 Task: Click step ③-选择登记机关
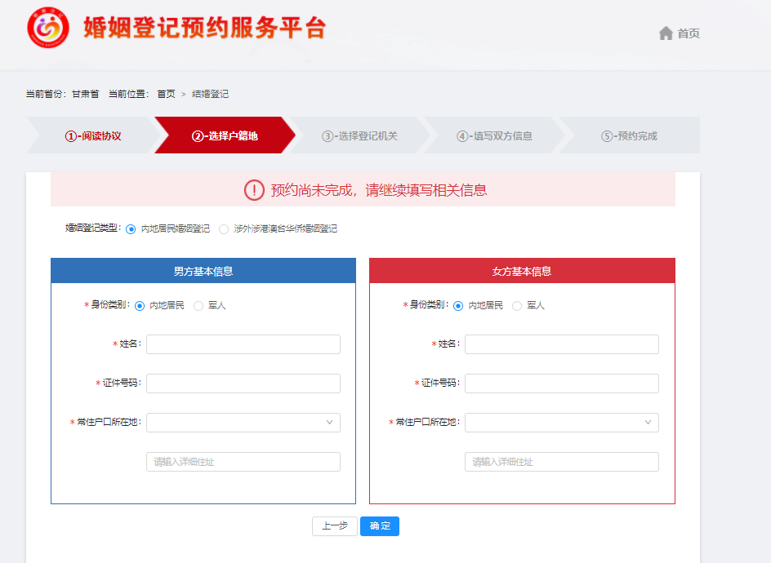359,136
